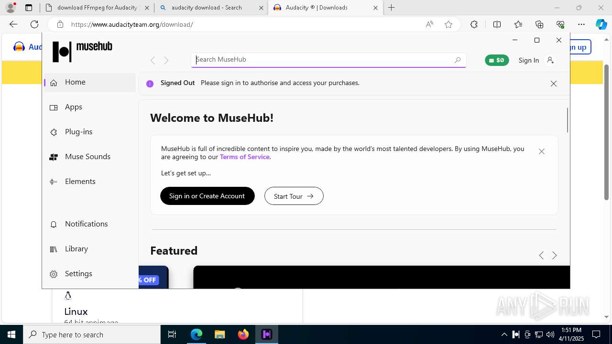The image size is (612, 344).
Task: Select the Audacity Downloads browser tab
Action: tap(325, 8)
